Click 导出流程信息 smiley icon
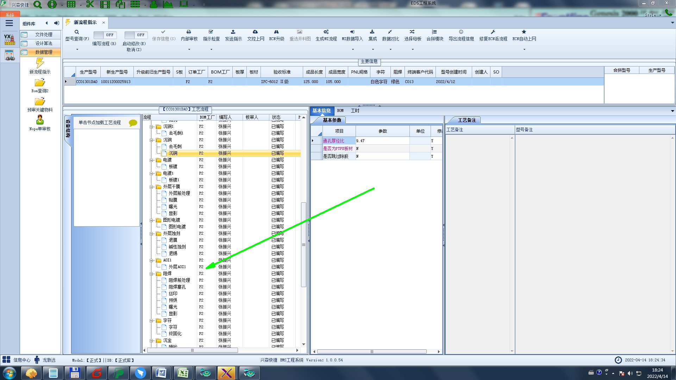676x380 pixels. (461, 32)
